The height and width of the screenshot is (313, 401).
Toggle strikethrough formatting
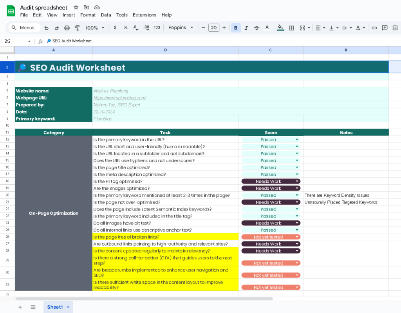coord(256,28)
